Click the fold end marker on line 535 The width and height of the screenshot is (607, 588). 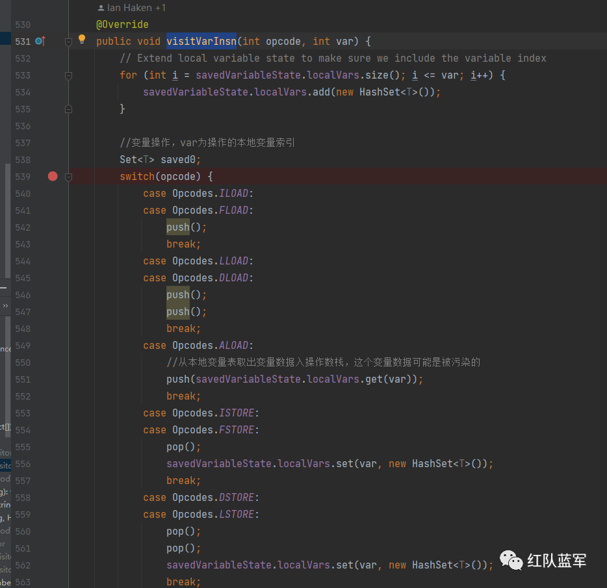[68, 109]
